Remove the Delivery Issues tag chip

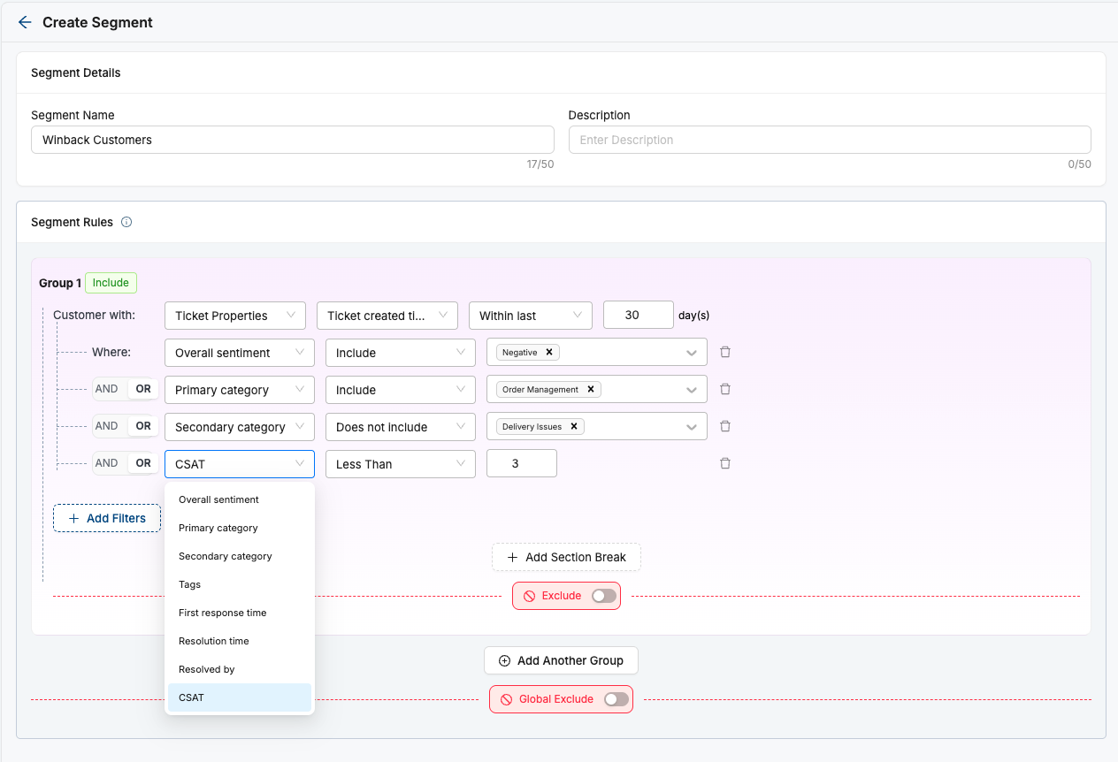coord(574,426)
